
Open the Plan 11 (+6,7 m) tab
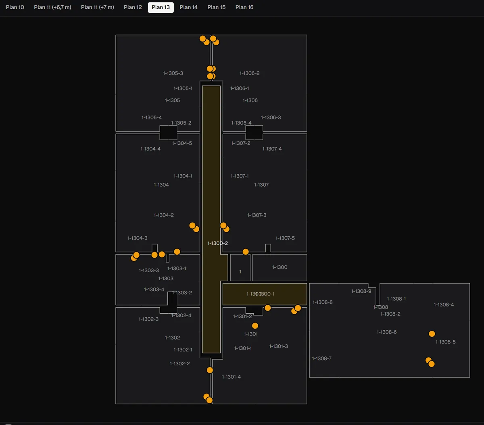[52, 7]
